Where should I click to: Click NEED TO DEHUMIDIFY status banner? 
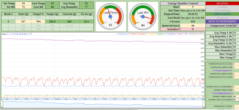click(x=222, y=21)
